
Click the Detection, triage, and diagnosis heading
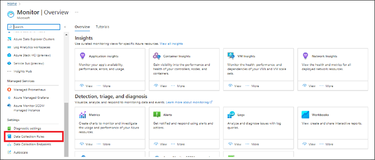point(111,96)
